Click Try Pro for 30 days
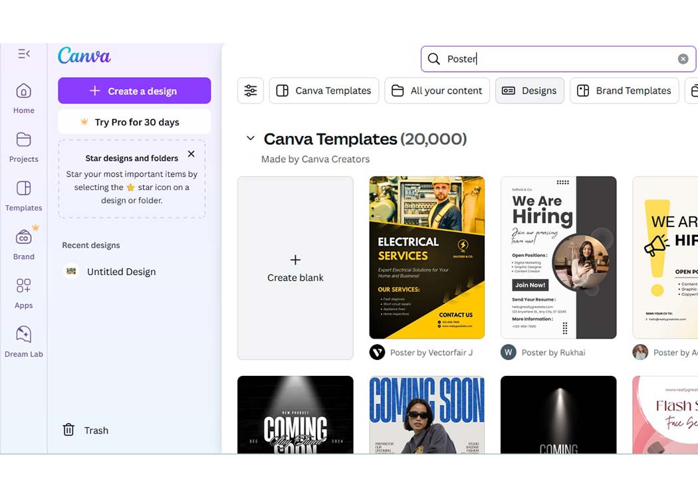 134,122
